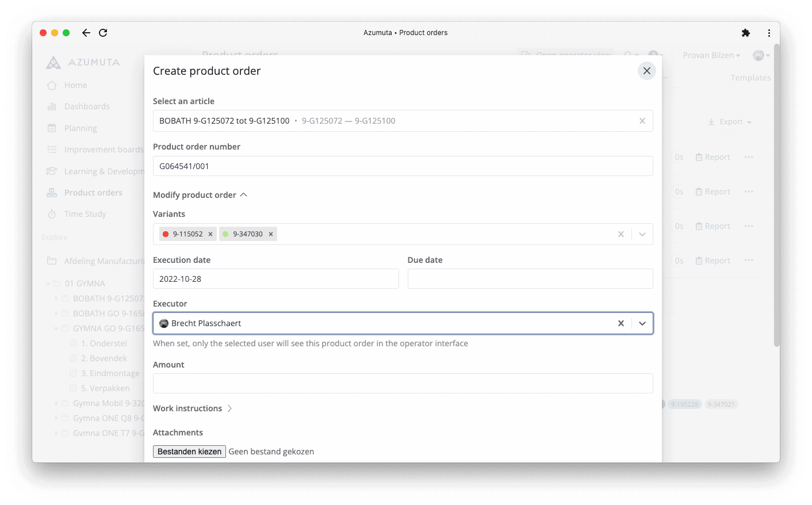
Task: Click the Due date input field
Action: pos(530,278)
